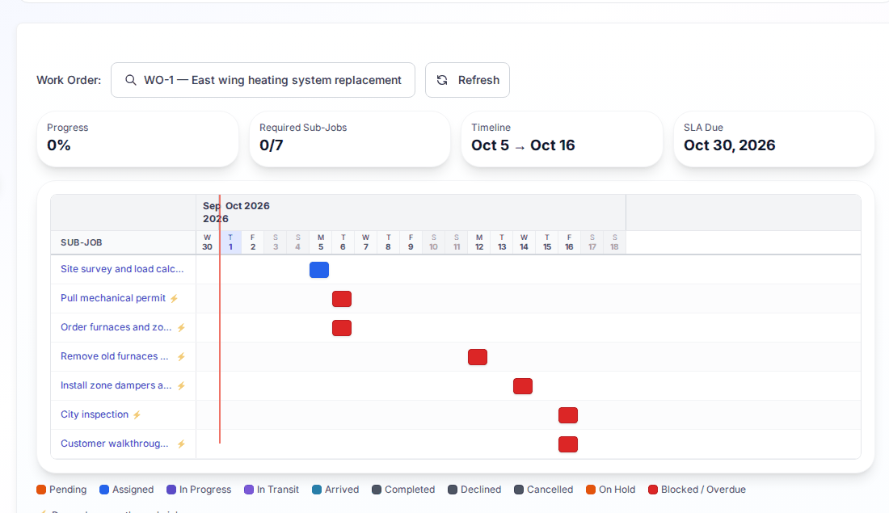889x513 pixels.
Task: Click the Work Order label
Action: click(x=69, y=80)
